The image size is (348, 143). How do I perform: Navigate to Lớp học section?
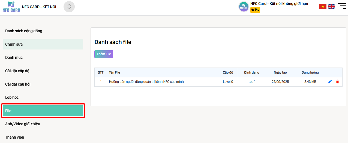(12, 97)
